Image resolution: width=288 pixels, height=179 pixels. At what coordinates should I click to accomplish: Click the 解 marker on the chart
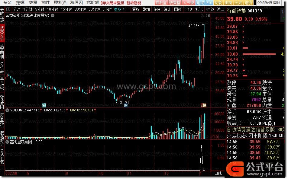(x=44, y=105)
